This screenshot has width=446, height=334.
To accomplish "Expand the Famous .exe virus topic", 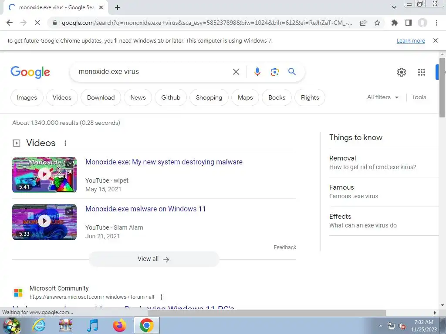I will click(384, 192).
